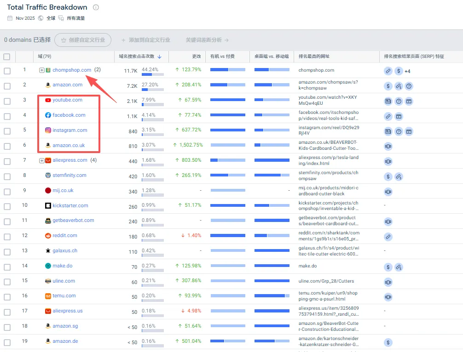Viewport: 463px width, 352px height.
Task: Click the 排名最高的网址 column header
Action: pyautogui.click(x=314, y=57)
